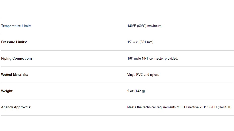
Task: Click the 381 mm figure in pressure row
Action: click(x=146, y=42)
